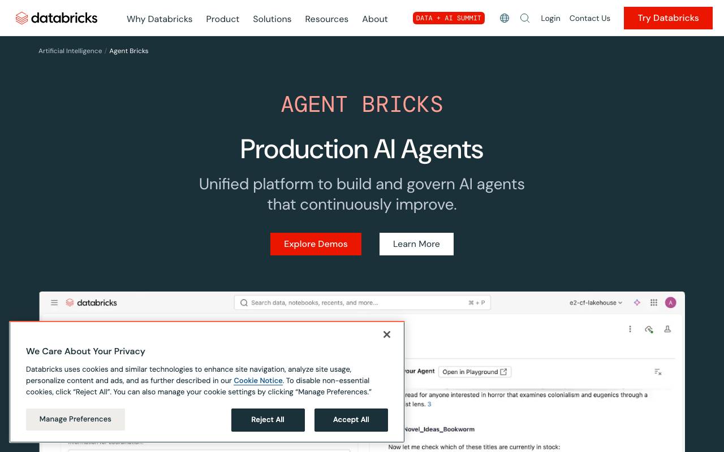724x452 pixels.
Task: Open the About menu
Action: (x=375, y=19)
